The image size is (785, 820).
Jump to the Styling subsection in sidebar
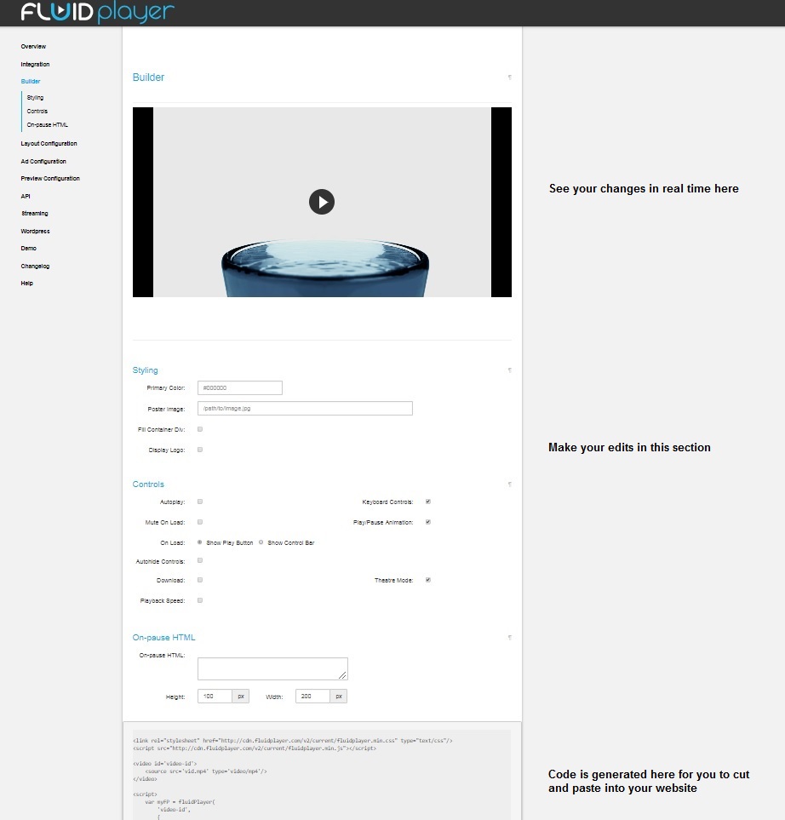click(35, 98)
